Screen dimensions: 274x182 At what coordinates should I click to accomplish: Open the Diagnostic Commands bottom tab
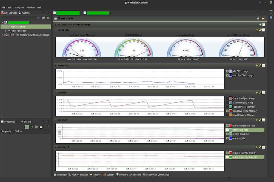156,175
